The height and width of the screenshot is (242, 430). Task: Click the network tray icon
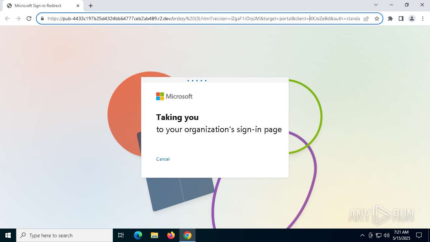379,235
